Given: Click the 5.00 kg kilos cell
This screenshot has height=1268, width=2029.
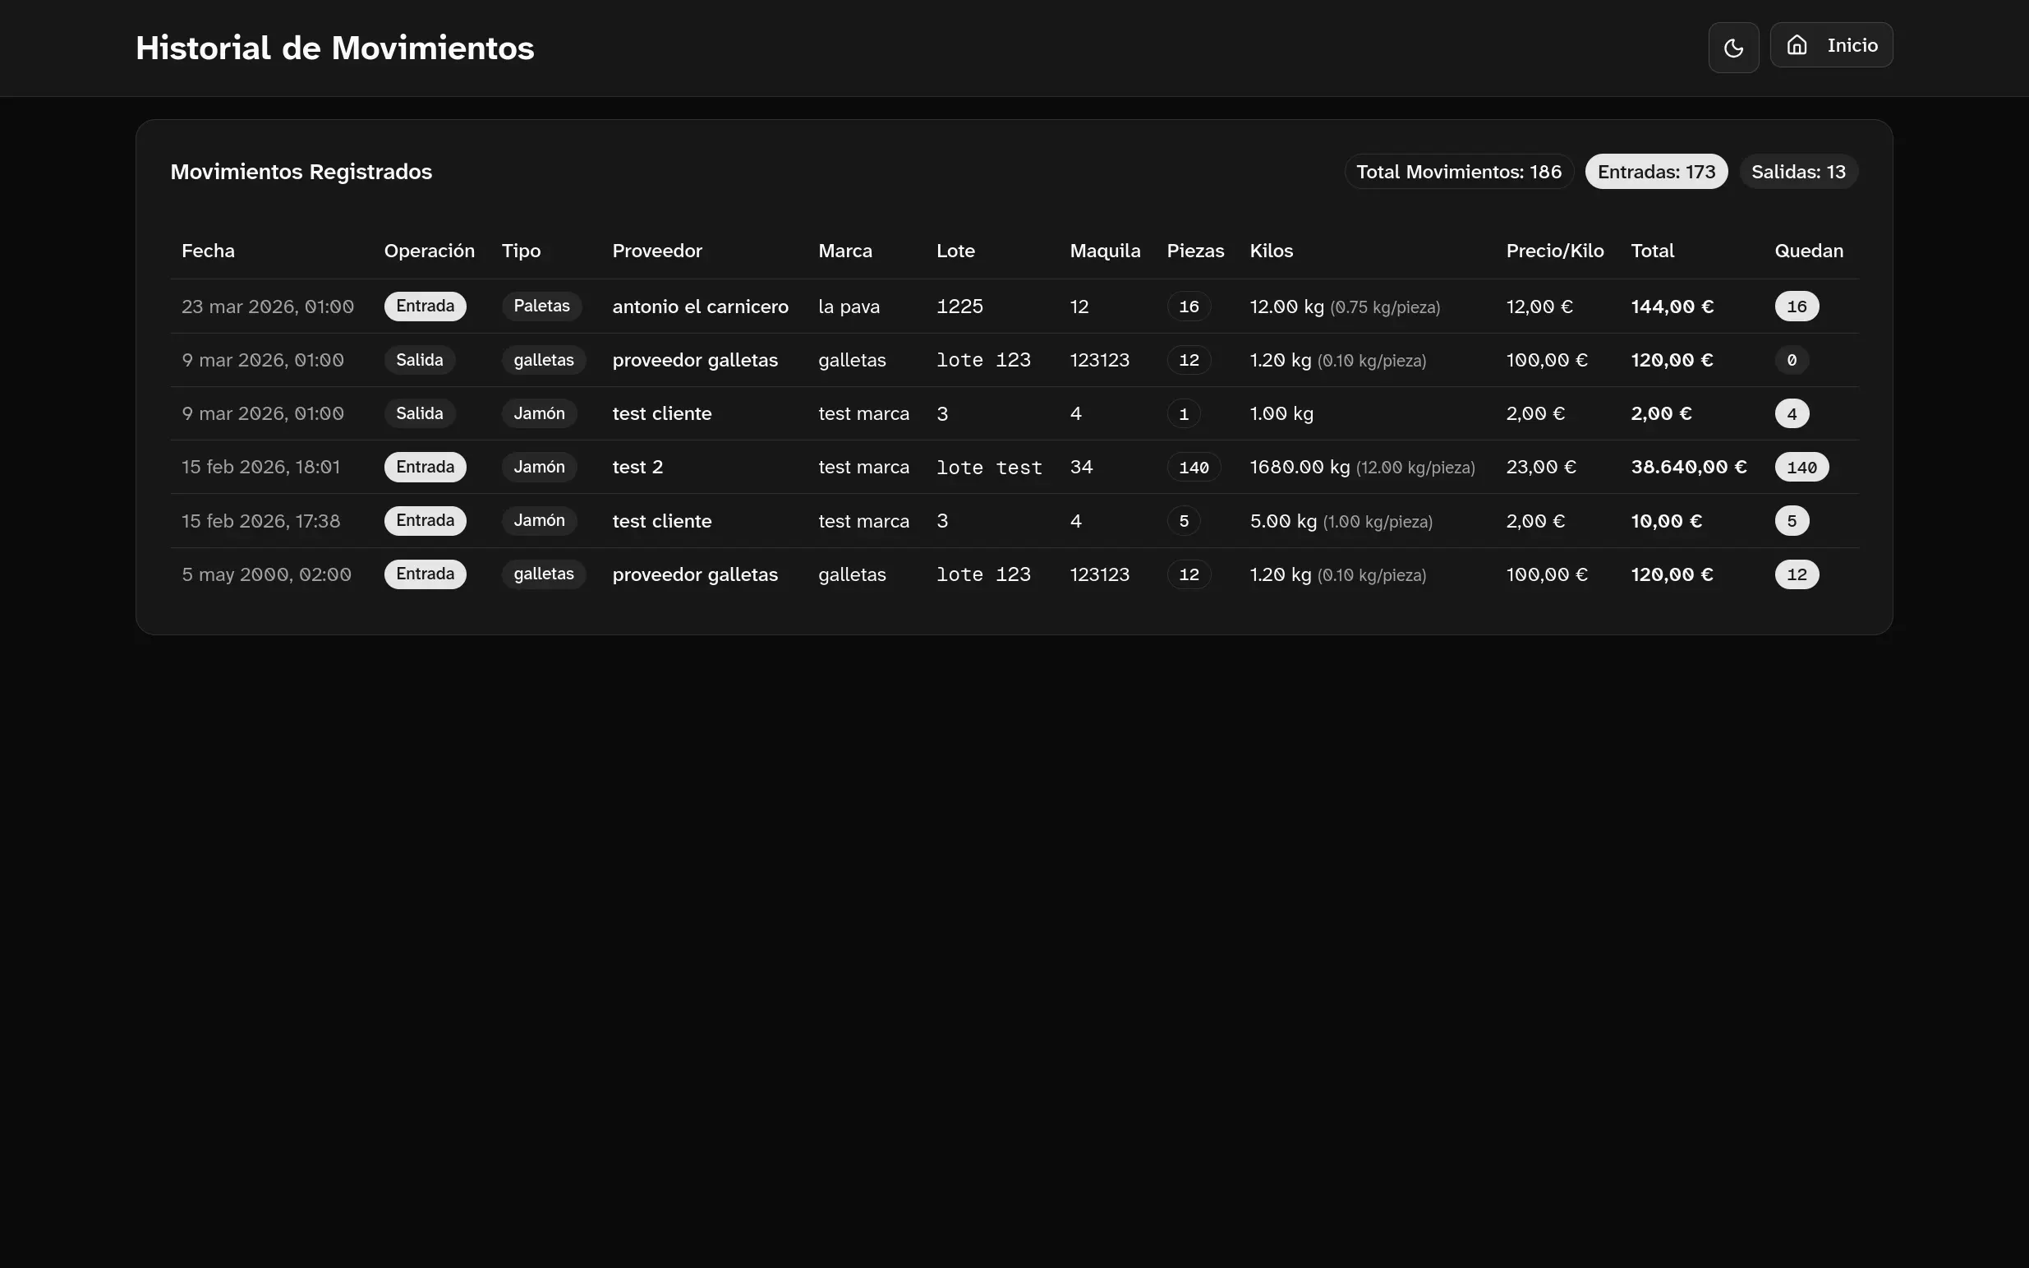Looking at the screenshot, I should coord(1341,521).
